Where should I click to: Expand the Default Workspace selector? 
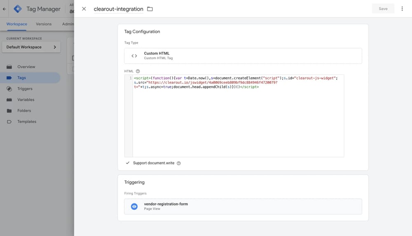tap(31, 47)
